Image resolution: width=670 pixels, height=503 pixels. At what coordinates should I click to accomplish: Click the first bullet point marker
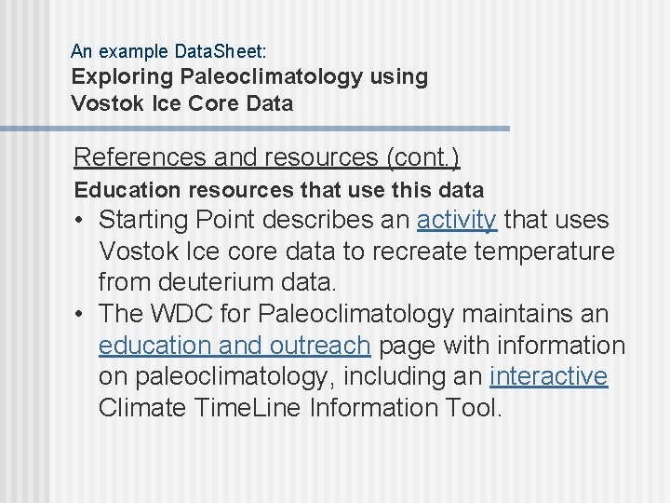coord(80,222)
